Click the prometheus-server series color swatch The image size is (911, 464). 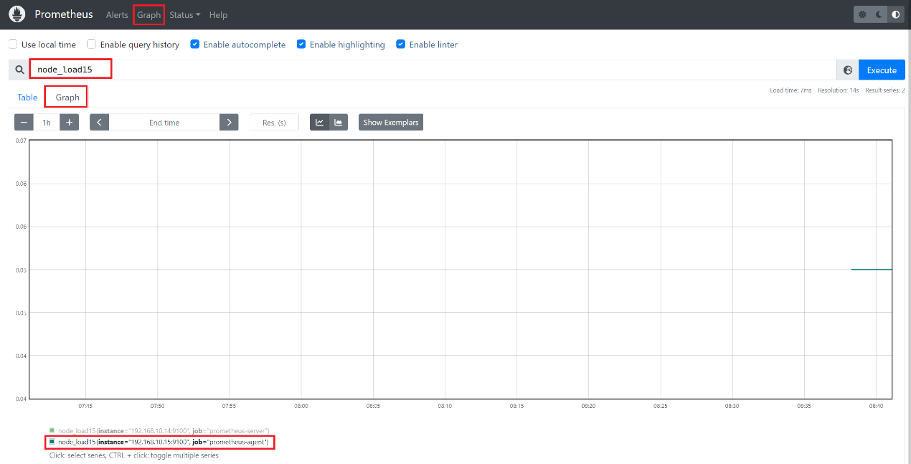[52, 430]
